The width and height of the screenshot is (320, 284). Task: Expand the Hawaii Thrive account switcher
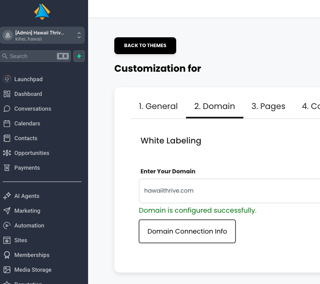[x=43, y=35]
